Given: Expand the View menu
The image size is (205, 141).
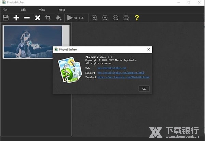Looking at the screenshot, I should click(42, 10).
